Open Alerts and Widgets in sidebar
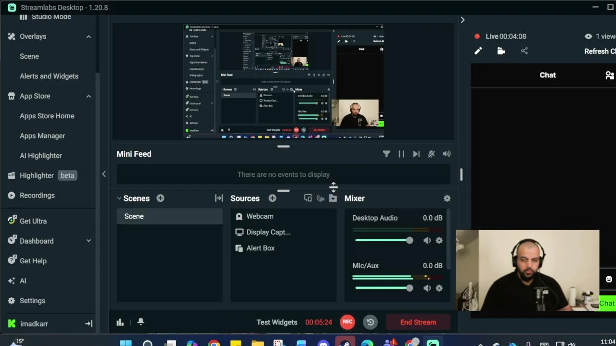616x346 pixels. (x=49, y=76)
